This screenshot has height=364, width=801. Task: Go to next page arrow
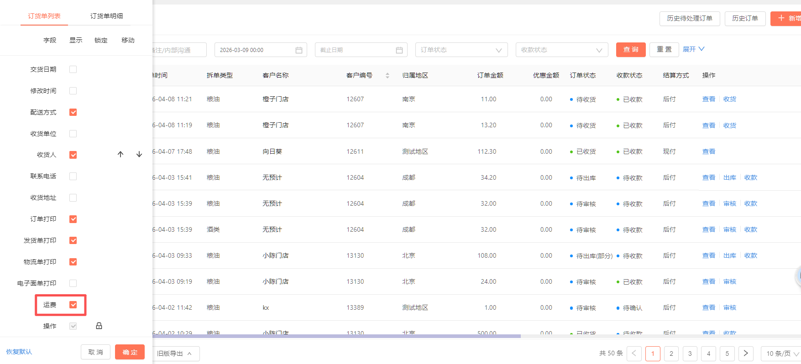(x=746, y=354)
